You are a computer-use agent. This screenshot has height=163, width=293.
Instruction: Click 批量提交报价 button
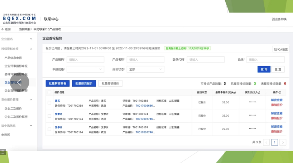point(84,83)
